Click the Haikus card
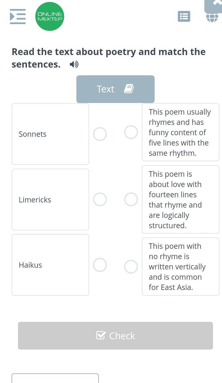Viewport: 222px width, 383px height. point(50,265)
